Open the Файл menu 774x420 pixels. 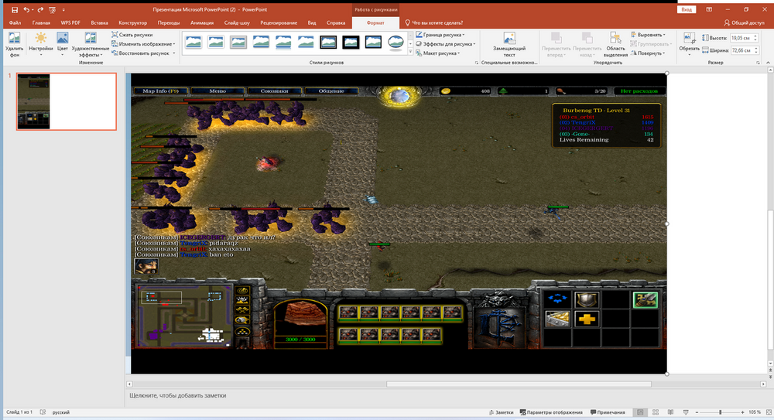(15, 22)
